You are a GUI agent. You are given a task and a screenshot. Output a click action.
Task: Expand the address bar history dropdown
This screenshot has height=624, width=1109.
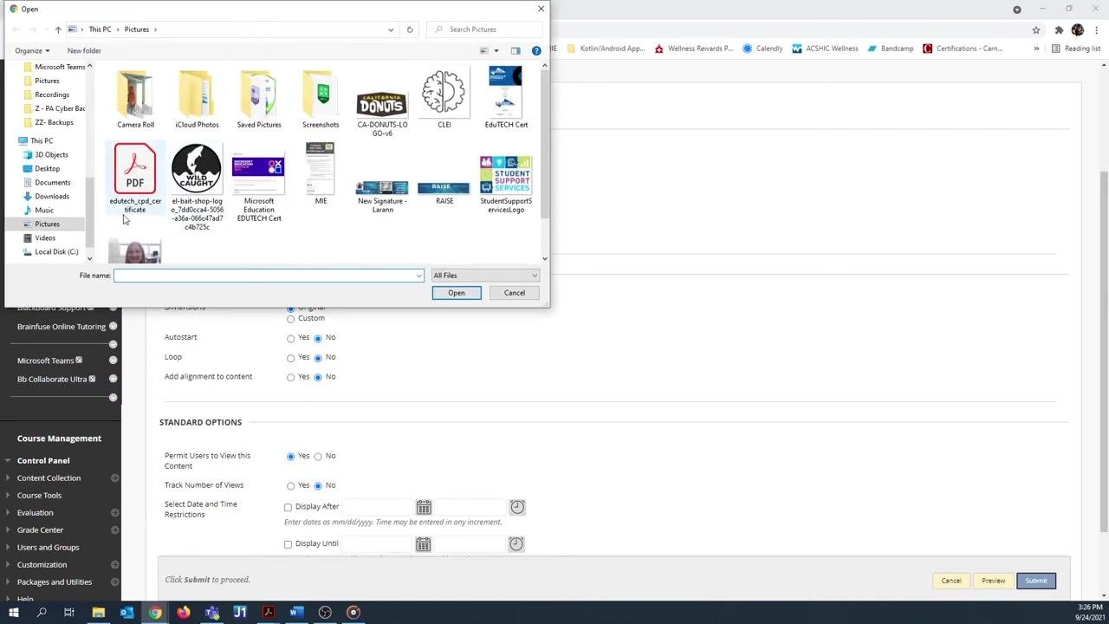[392, 29]
